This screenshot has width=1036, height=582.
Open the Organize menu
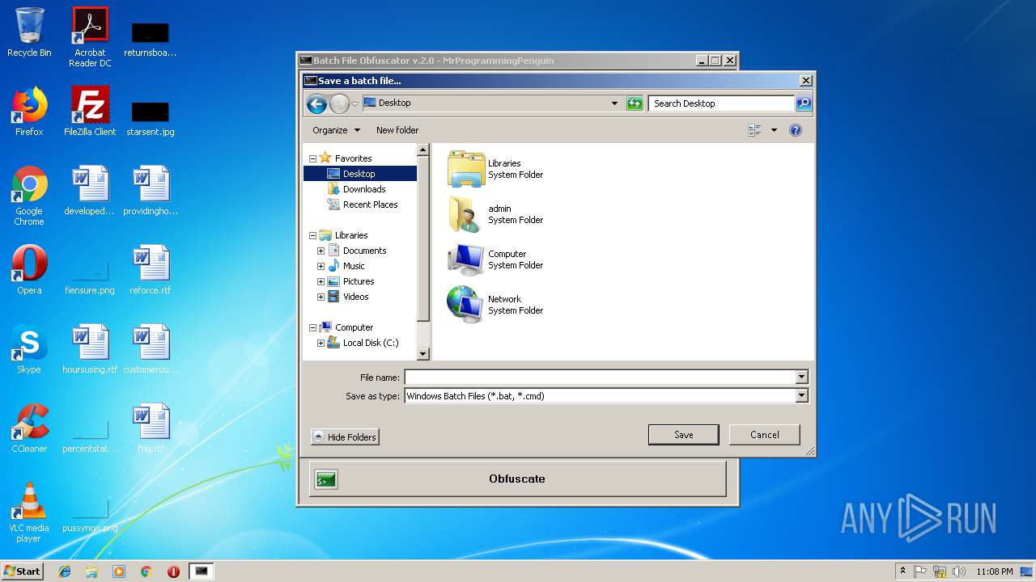336,130
